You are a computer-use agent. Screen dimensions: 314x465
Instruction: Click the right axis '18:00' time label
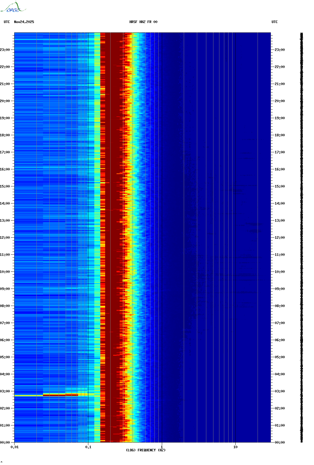click(280, 135)
